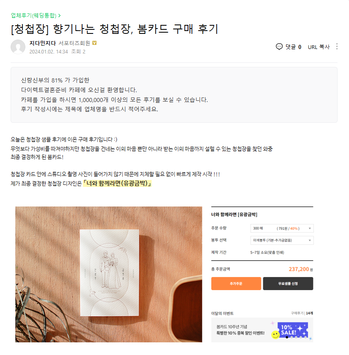Click the highlighted 너와 함께라면(유광금박) text
This screenshot has width=349, height=355.
117,183
